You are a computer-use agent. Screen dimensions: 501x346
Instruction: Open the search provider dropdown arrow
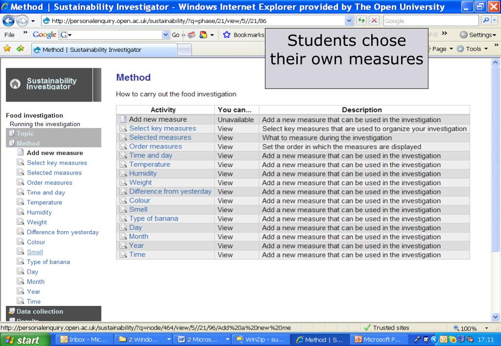(495, 21)
